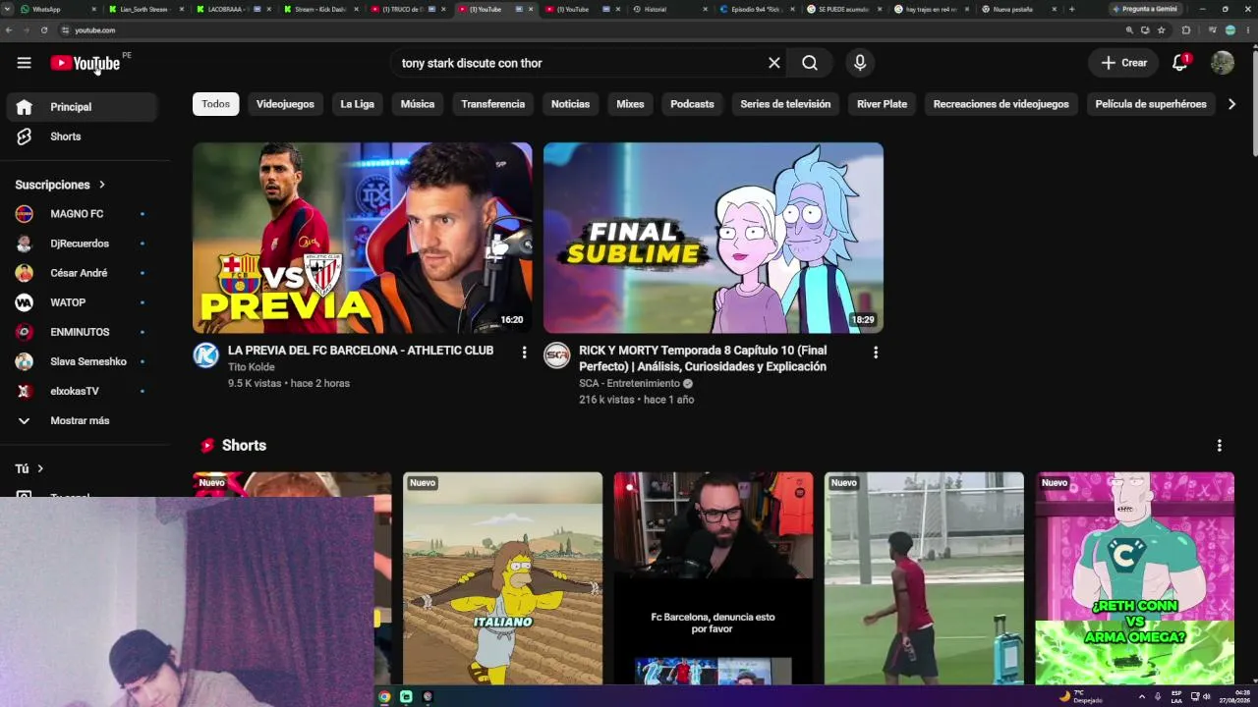Image resolution: width=1258 pixels, height=707 pixels.
Task: Open the WATOP channel subscription
Action: pos(82,302)
